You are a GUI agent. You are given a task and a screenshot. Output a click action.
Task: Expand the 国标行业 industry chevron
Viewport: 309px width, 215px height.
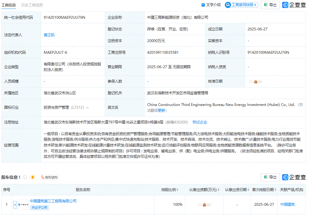pos(88,107)
